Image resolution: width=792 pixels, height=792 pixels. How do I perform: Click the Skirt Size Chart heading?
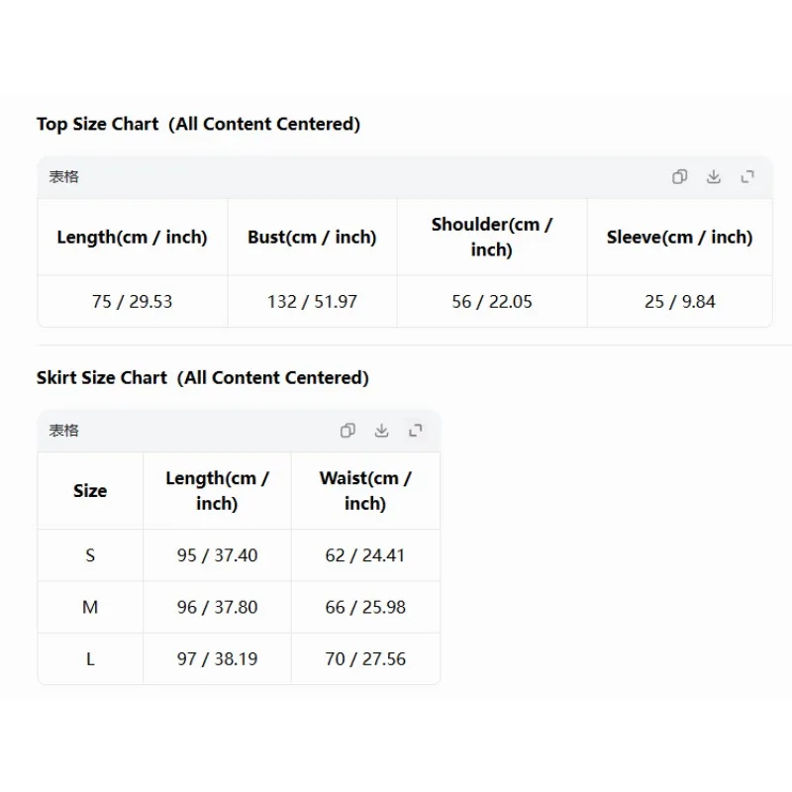203,378
